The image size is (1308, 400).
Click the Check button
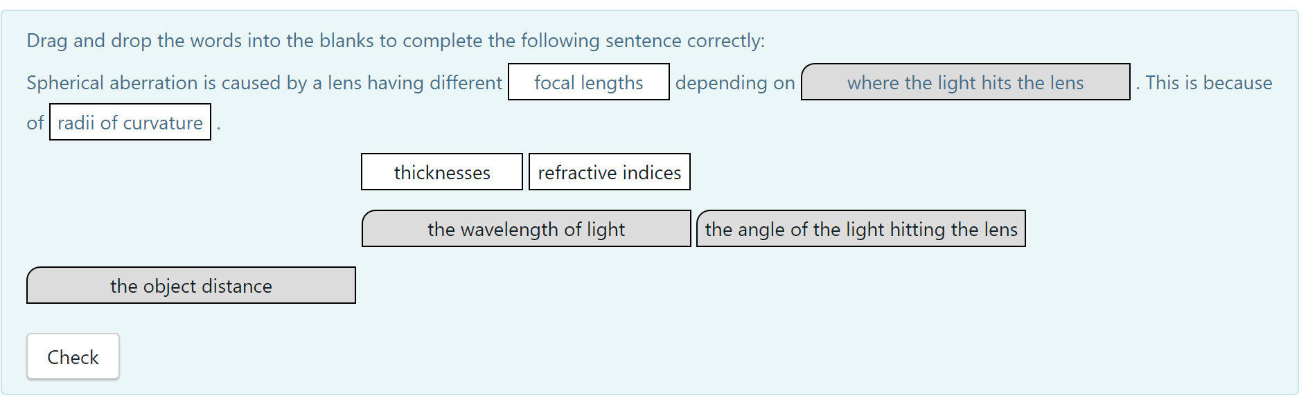(x=72, y=356)
